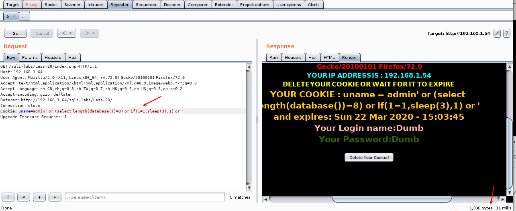
Task: Click 'Your Password:Dumb' in render
Action: point(369,139)
